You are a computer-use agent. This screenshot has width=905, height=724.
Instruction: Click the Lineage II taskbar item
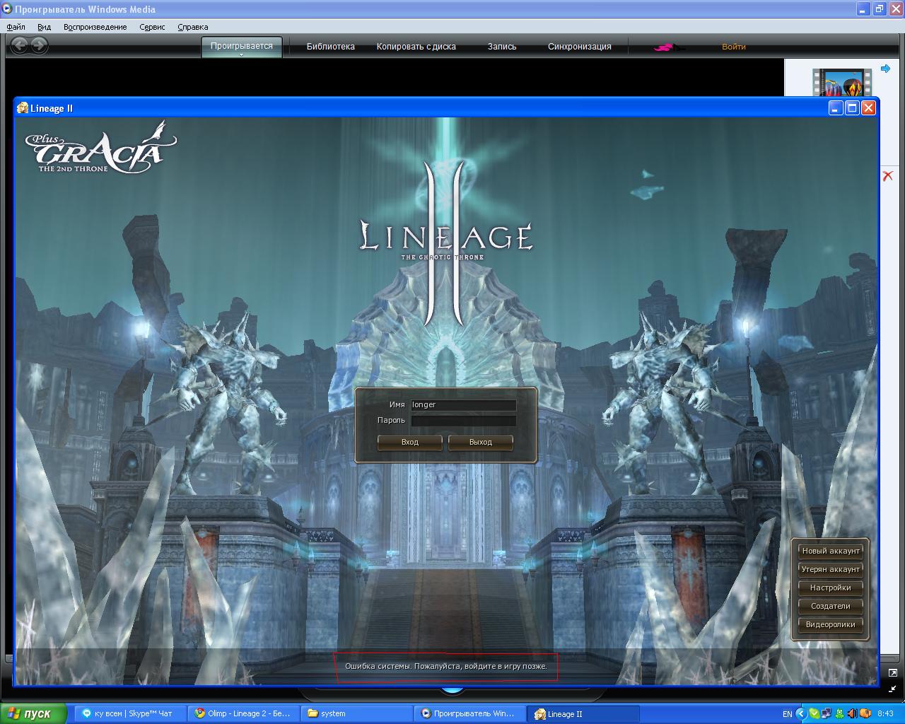point(583,713)
